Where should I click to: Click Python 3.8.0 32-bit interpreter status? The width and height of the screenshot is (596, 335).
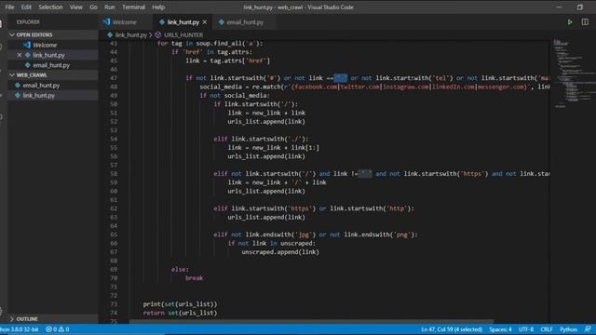(x=20, y=329)
